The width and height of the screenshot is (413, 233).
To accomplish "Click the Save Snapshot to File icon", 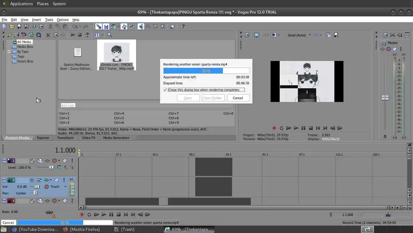I will (x=336, y=35).
